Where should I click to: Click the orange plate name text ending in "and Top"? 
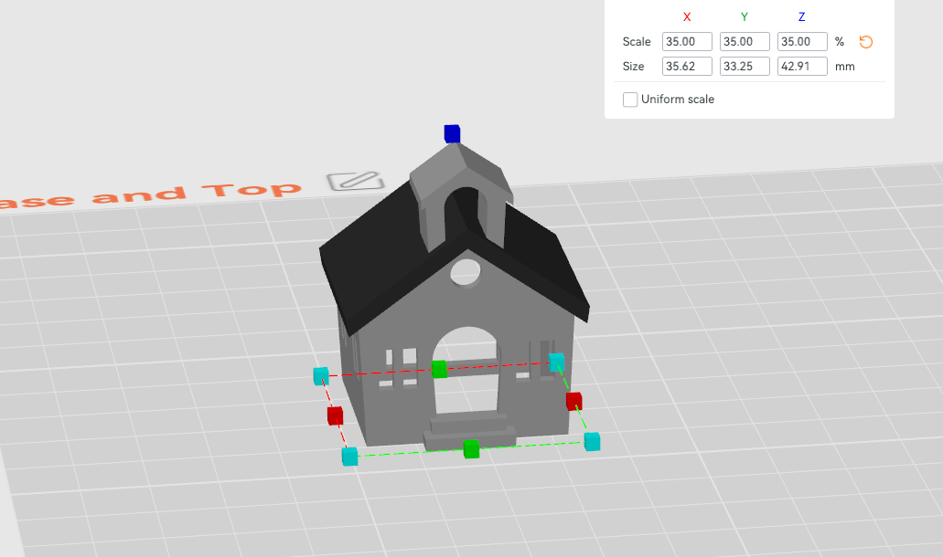coord(148,195)
